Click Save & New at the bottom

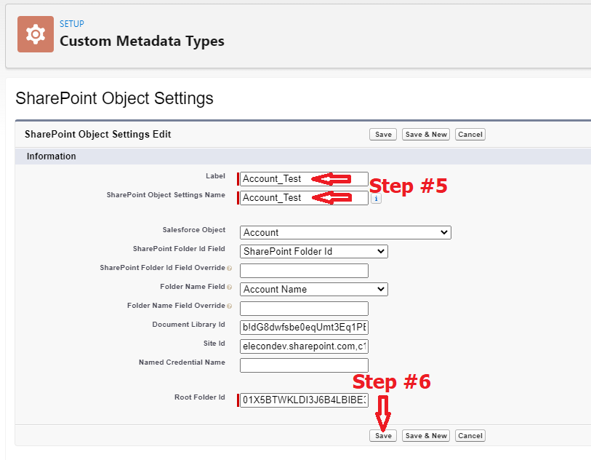click(425, 435)
